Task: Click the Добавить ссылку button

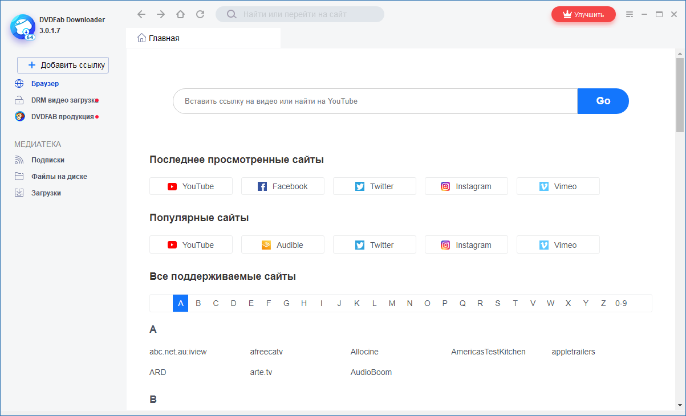Action: point(63,65)
